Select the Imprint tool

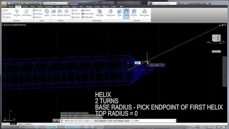(x=75, y=17)
